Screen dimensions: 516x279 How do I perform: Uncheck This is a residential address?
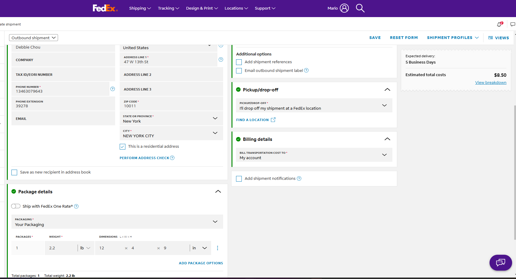tap(122, 147)
